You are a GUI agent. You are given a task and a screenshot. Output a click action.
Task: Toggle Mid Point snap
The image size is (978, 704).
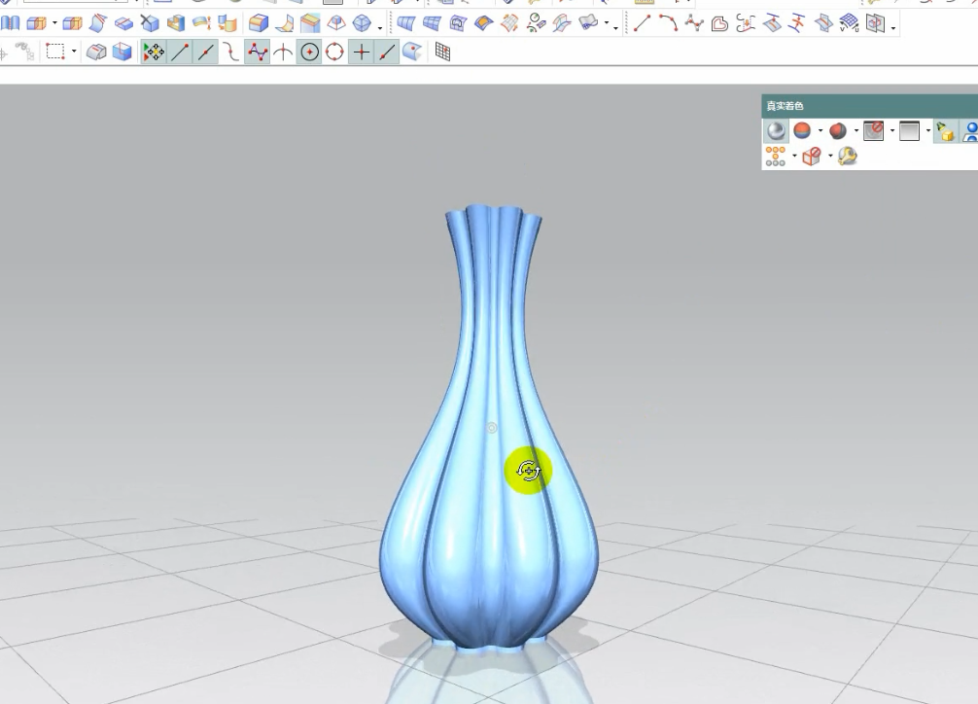[x=206, y=52]
